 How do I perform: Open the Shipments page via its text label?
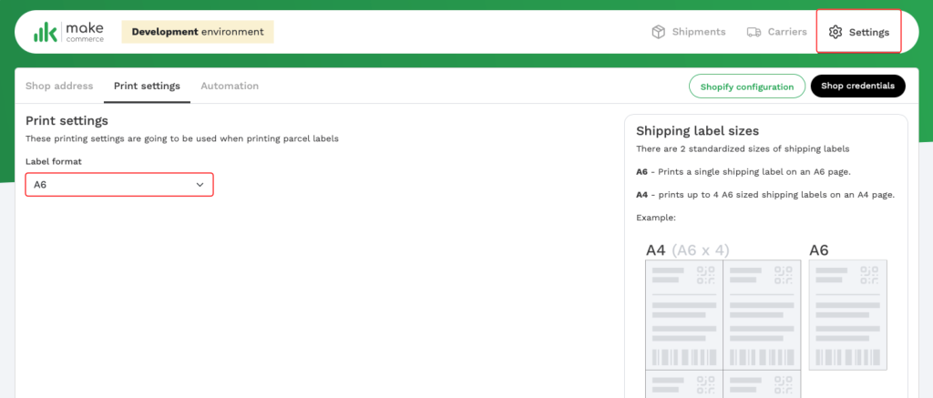[x=699, y=32]
